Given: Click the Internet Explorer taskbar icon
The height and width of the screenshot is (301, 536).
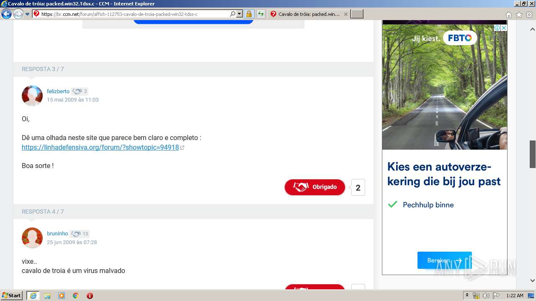Looking at the screenshot, I should click(x=33, y=296).
